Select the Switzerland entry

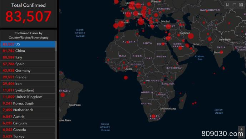pos(28,90)
